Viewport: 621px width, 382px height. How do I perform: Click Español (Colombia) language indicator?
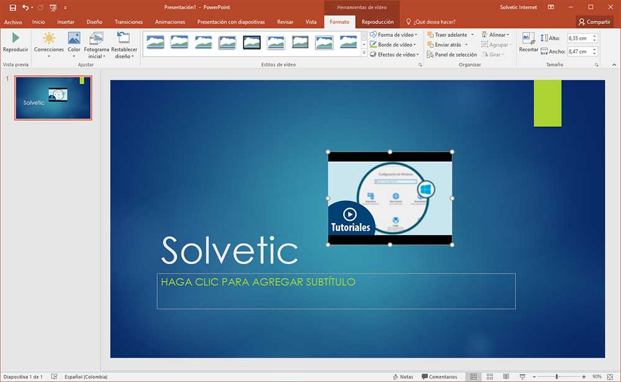pyautogui.click(x=86, y=377)
